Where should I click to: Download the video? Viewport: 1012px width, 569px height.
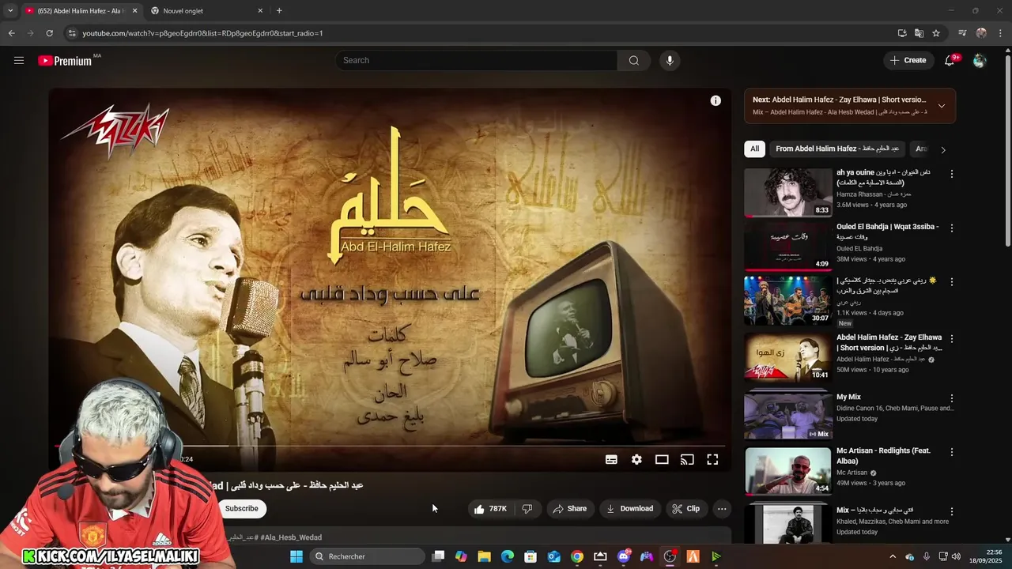pyautogui.click(x=630, y=509)
